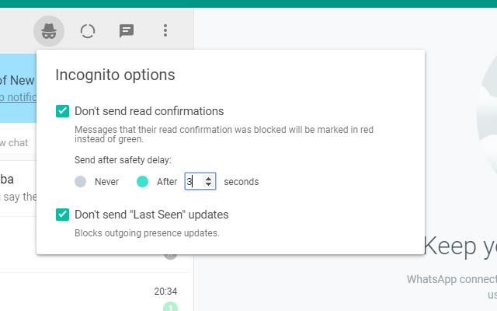Viewport: 497px width, 311px height.
Task: Open the three-dot menu
Action: (165, 31)
